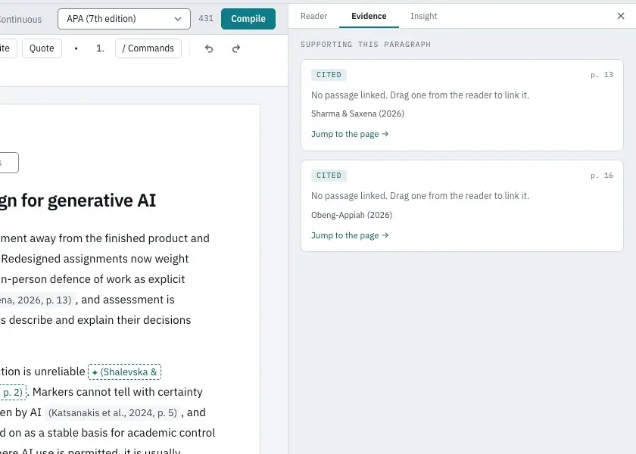
Task: Open the APA (7th edition) style dropdown
Action: [124, 19]
